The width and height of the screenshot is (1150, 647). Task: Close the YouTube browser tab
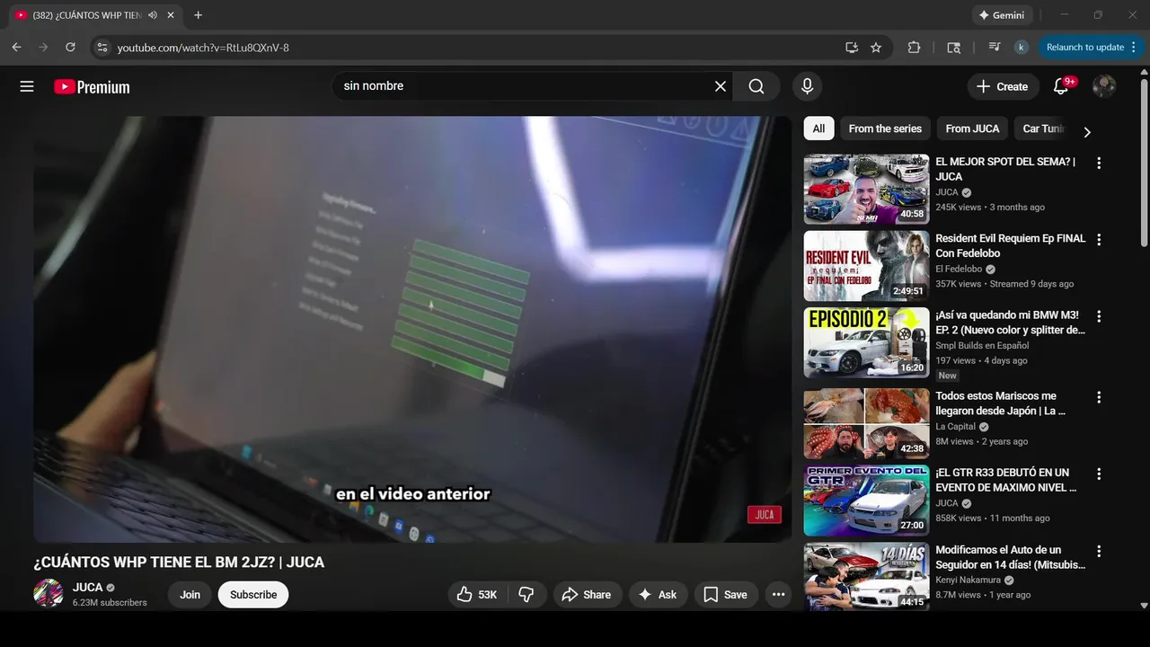(x=171, y=15)
